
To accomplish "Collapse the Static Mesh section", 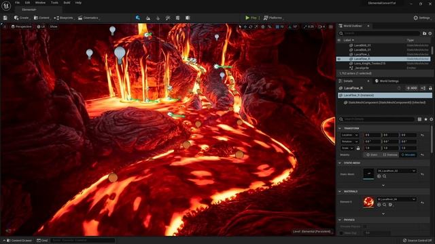I will pos(340,163).
